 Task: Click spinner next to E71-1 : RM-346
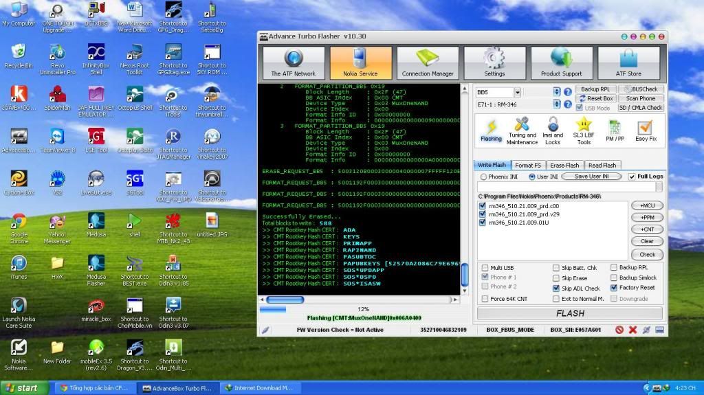click(557, 104)
